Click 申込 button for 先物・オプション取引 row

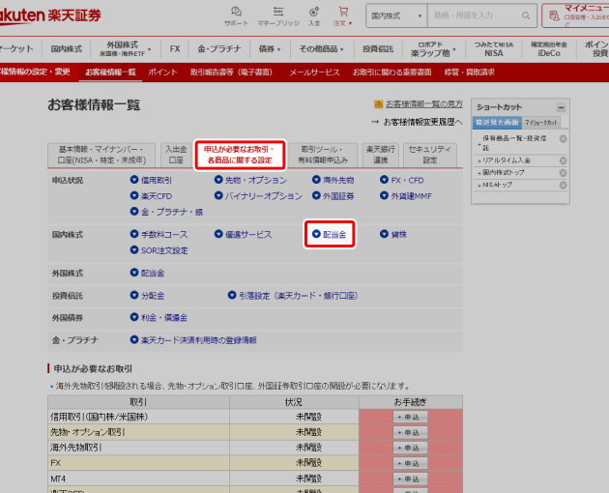410,432
